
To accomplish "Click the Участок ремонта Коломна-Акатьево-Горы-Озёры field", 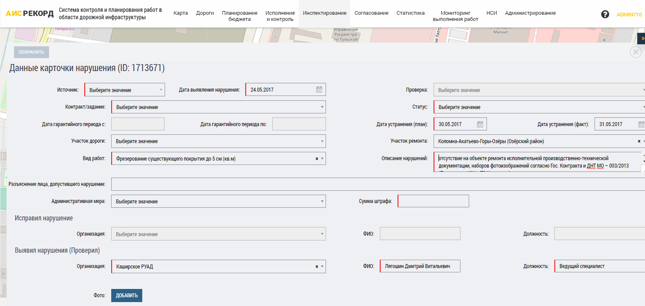I will [539, 141].
